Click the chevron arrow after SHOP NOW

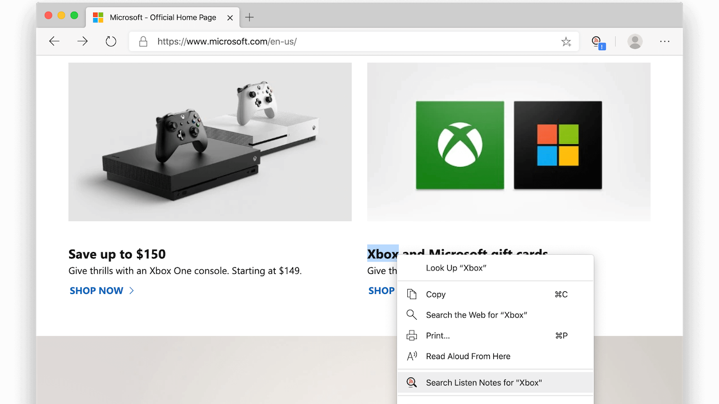pyautogui.click(x=131, y=291)
